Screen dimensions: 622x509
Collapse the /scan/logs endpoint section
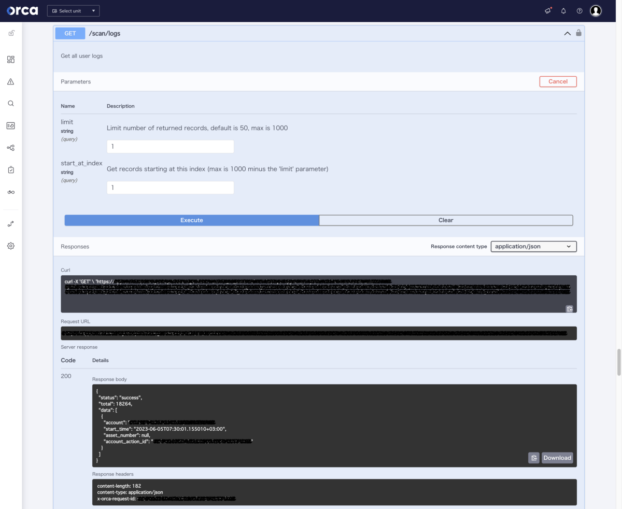coord(567,33)
